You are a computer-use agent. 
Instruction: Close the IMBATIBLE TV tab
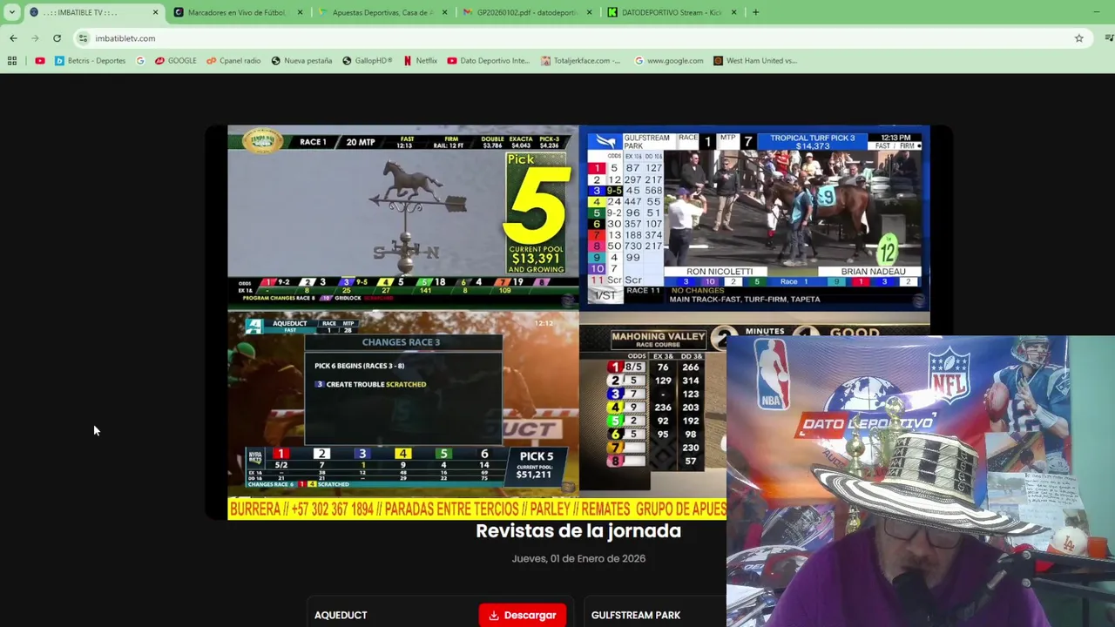(x=156, y=12)
